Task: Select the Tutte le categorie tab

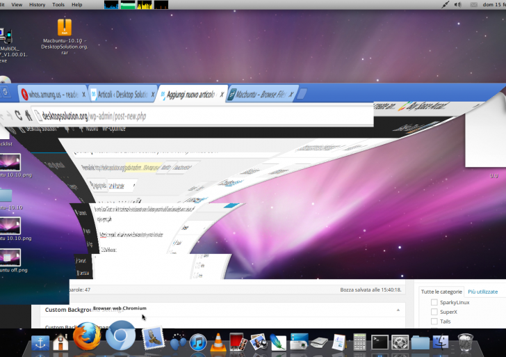Action: pos(441,292)
